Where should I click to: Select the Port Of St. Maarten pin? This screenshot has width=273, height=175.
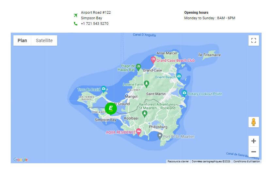point(160,136)
